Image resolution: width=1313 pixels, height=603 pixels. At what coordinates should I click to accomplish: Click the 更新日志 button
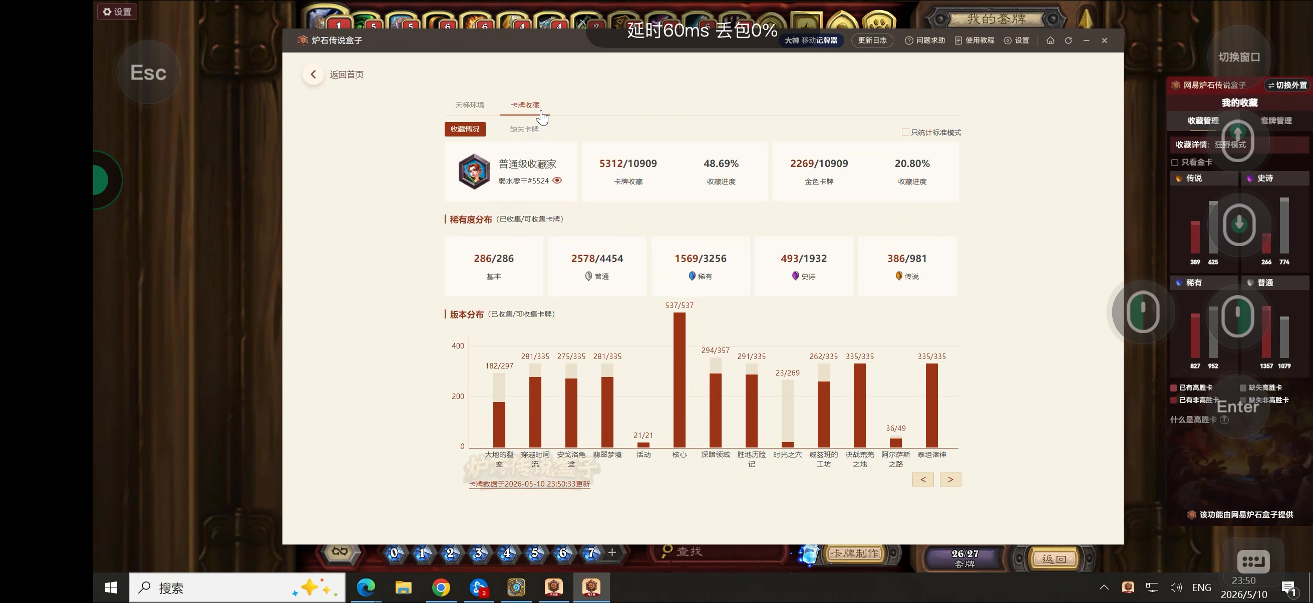872,40
